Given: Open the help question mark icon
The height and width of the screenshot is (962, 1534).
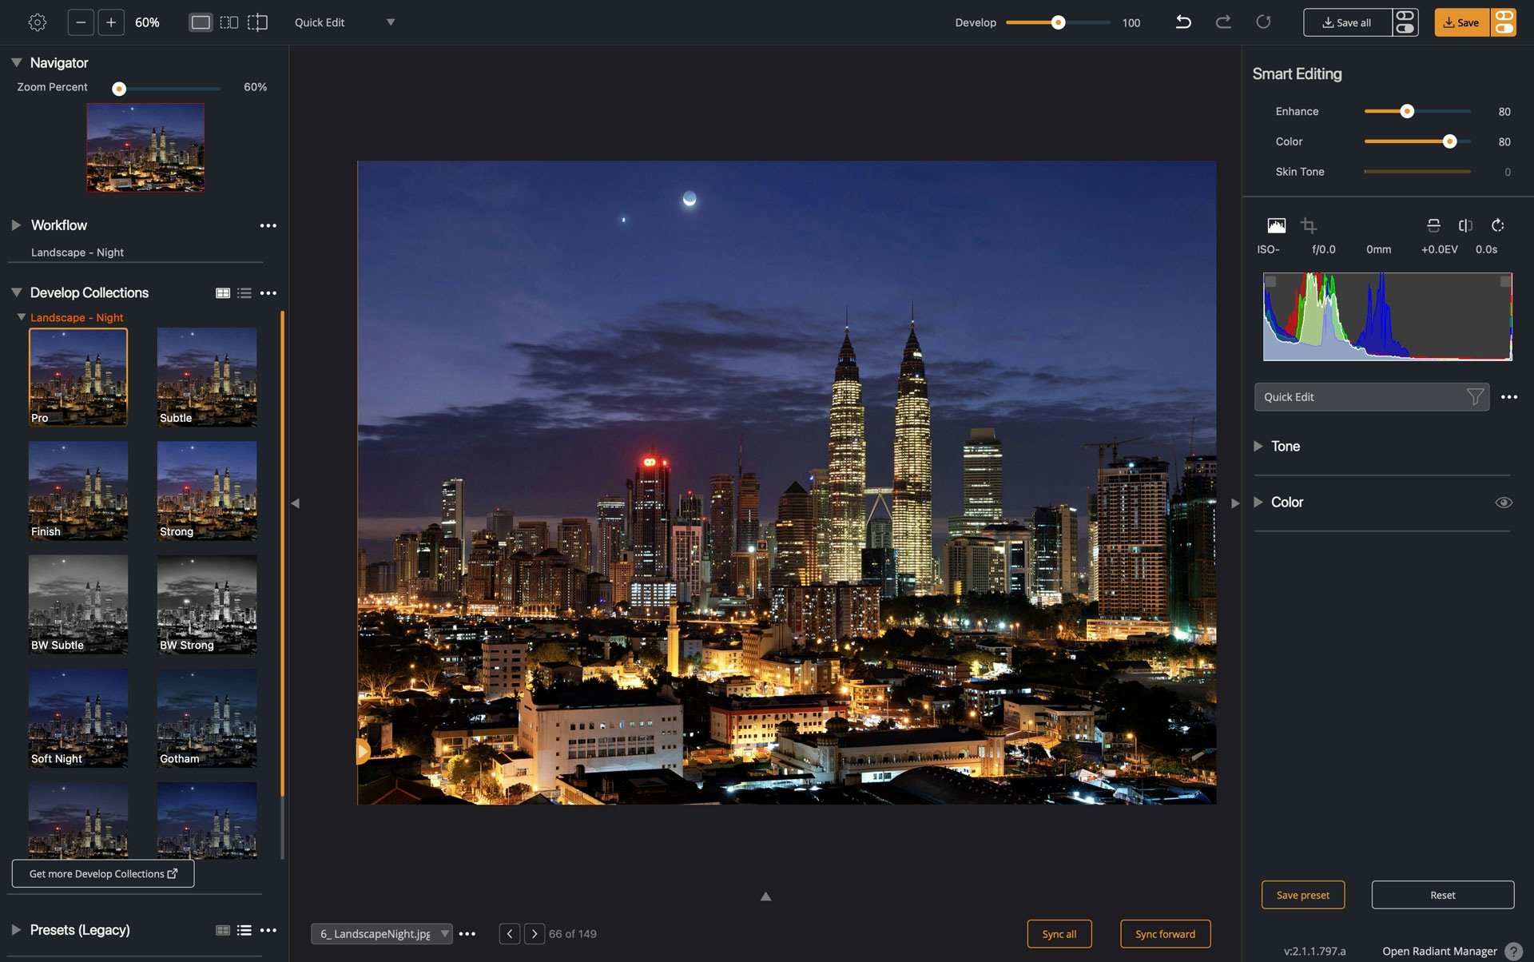Looking at the screenshot, I should (1513, 951).
